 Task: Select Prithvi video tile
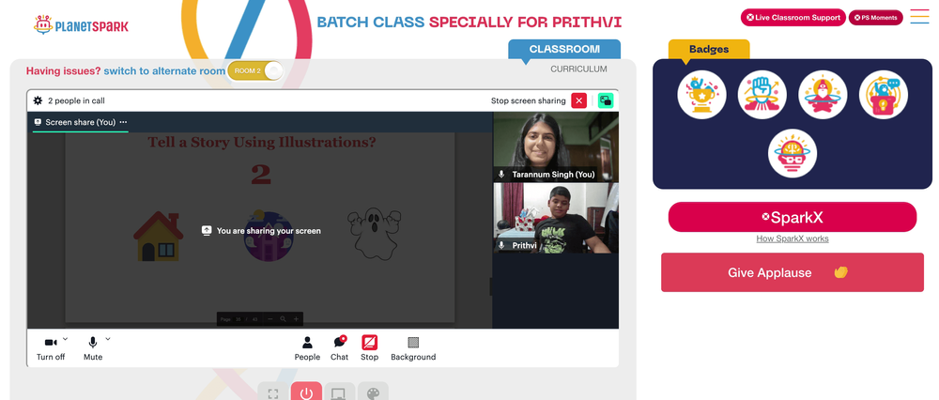[x=555, y=218]
